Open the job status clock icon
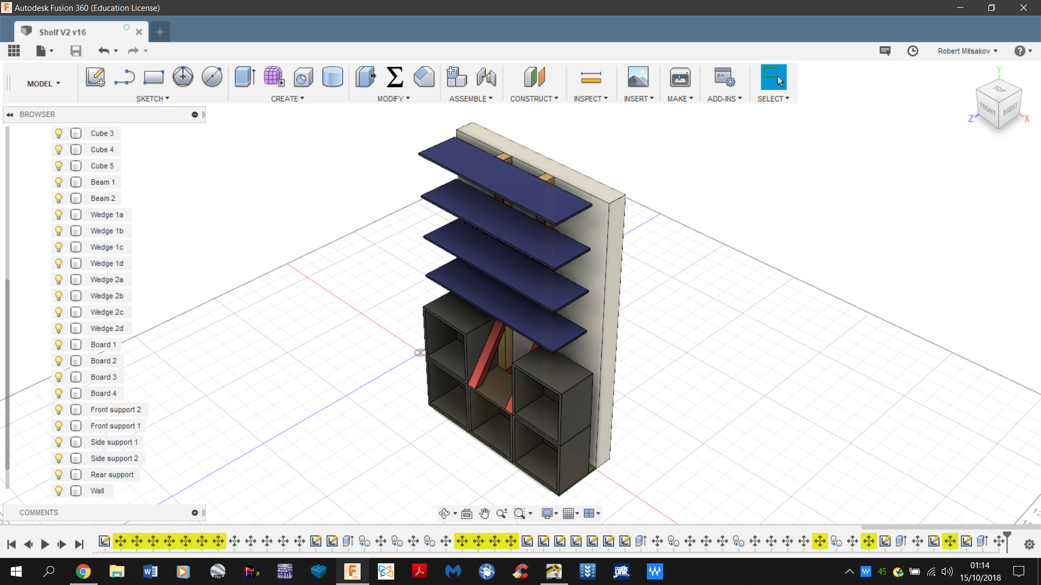 coord(913,51)
